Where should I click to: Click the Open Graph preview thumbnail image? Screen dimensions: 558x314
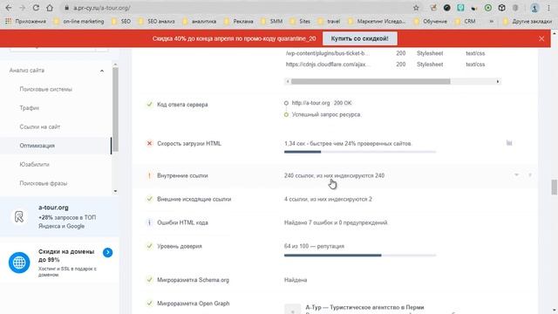click(293, 309)
